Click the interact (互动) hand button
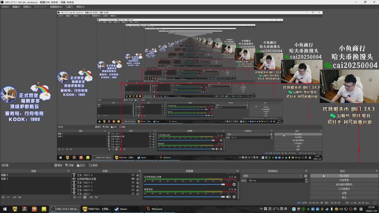 [x=81, y=165]
